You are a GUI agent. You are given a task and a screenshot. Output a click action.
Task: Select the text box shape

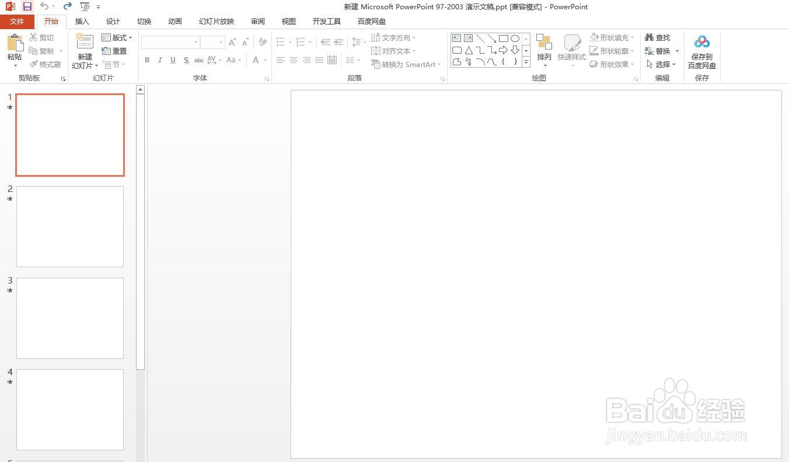point(457,38)
